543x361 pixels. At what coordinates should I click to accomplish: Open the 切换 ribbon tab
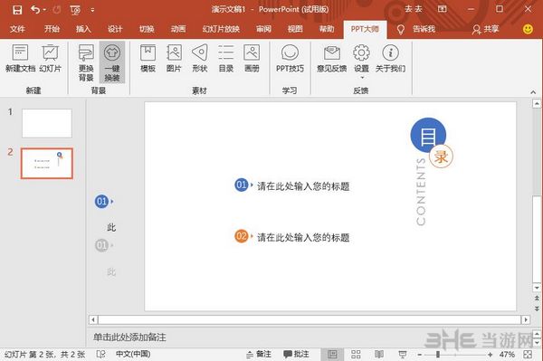click(147, 29)
